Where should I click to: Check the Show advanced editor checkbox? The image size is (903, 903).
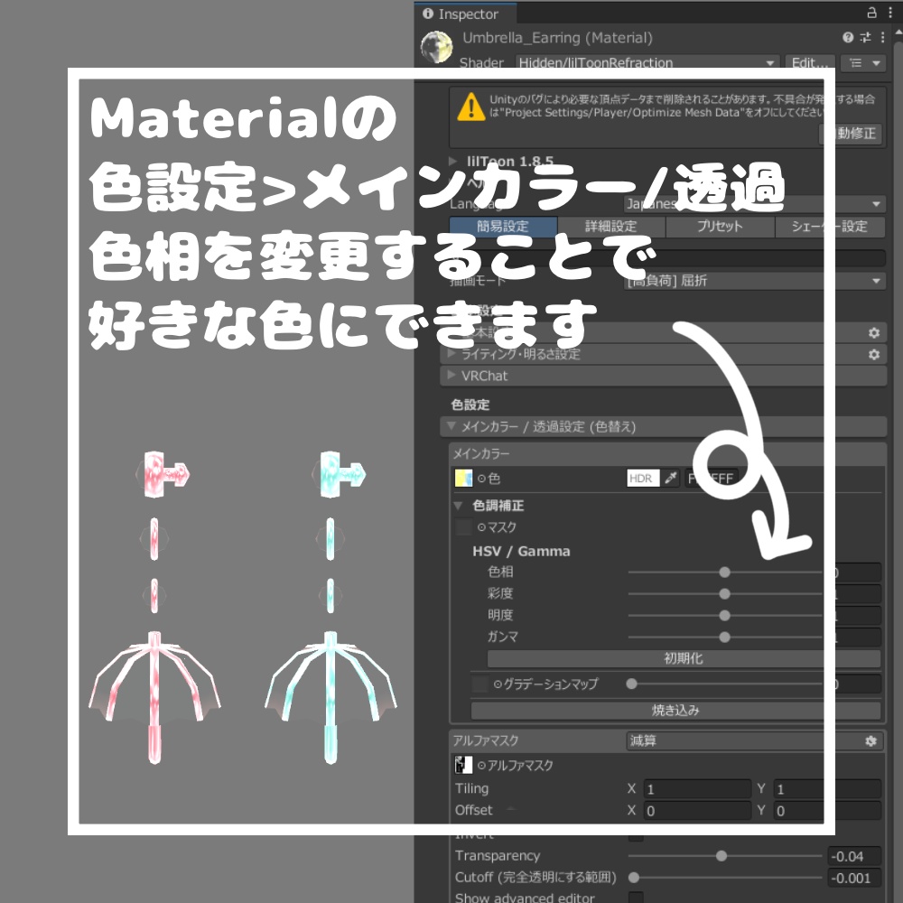pyautogui.click(x=638, y=898)
